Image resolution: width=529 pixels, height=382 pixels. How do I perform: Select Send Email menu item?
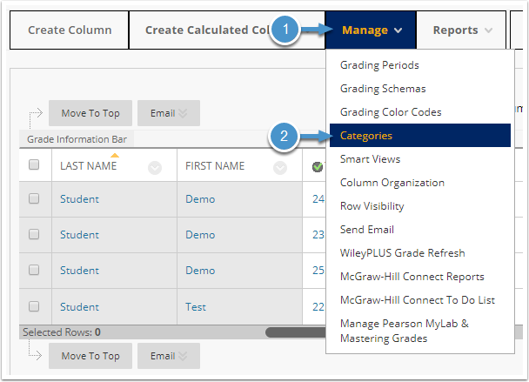pyautogui.click(x=366, y=230)
